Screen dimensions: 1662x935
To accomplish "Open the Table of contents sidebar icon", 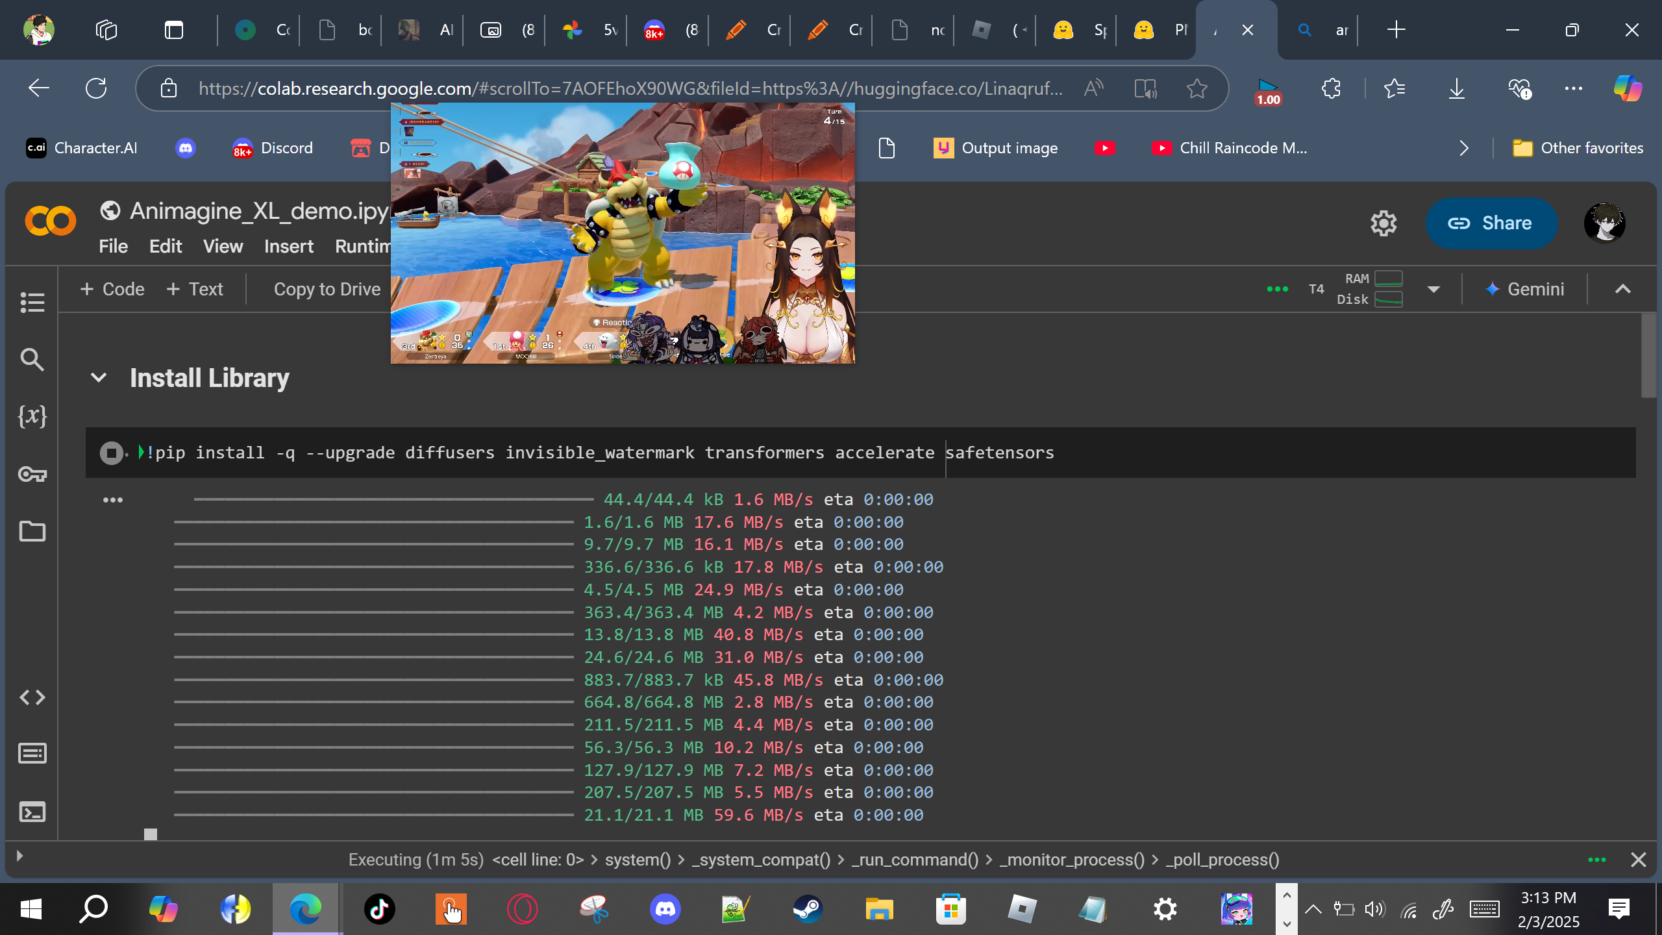I will [32, 302].
